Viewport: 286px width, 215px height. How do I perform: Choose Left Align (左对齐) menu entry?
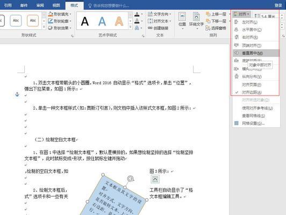click(256, 22)
